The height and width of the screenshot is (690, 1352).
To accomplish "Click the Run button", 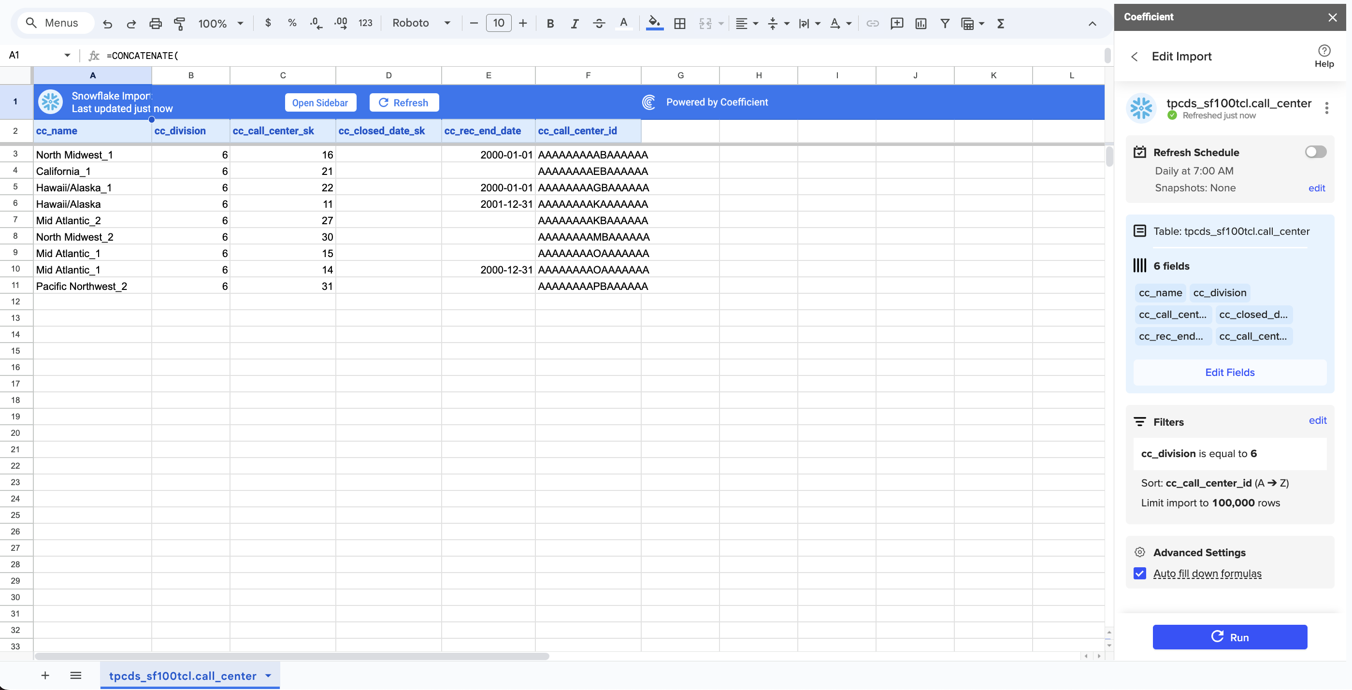I will (x=1230, y=637).
